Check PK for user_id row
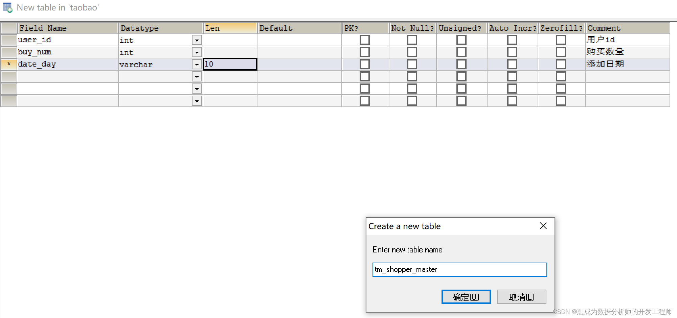 pos(365,40)
